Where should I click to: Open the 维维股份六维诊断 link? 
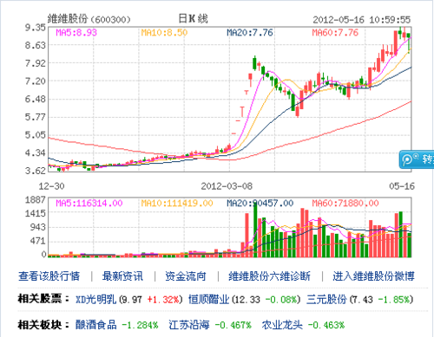click(x=269, y=276)
